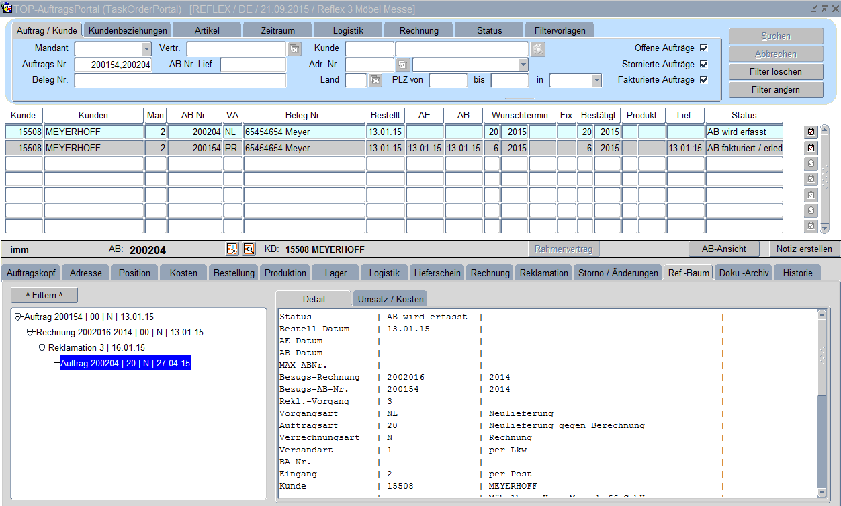Image resolution: width=841 pixels, height=506 pixels.
Task: Open the lookup icon next to Adr.-Nr.
Action: [402, 65]
